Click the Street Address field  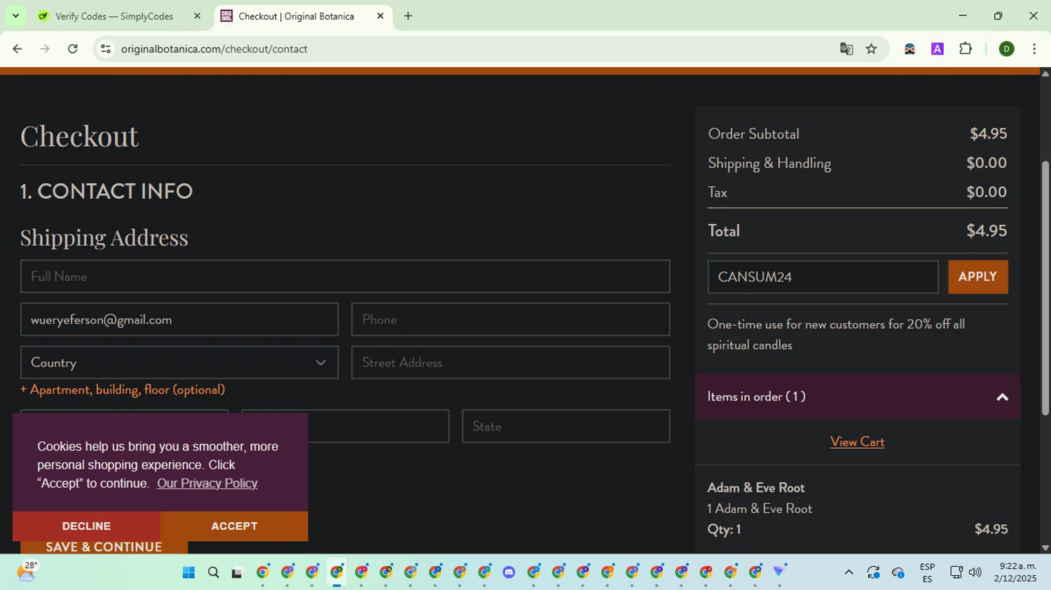pos(511,363)
